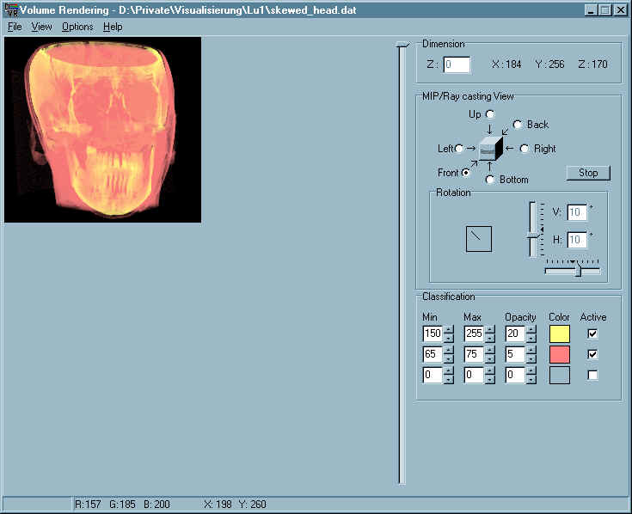
Task: Select the Up view radio button
Action: click(490, 114)
